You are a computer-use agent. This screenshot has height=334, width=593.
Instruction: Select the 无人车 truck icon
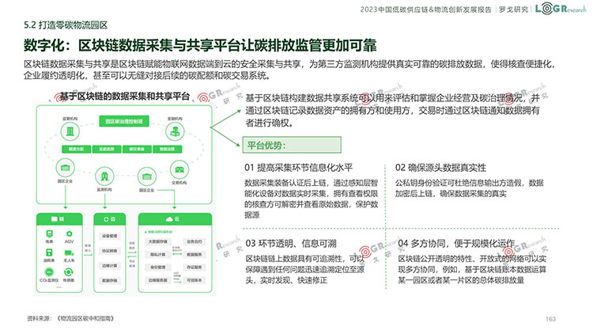coord(69,253)
